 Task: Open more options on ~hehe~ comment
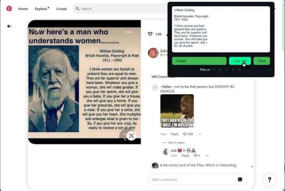(x=200, y=134)
